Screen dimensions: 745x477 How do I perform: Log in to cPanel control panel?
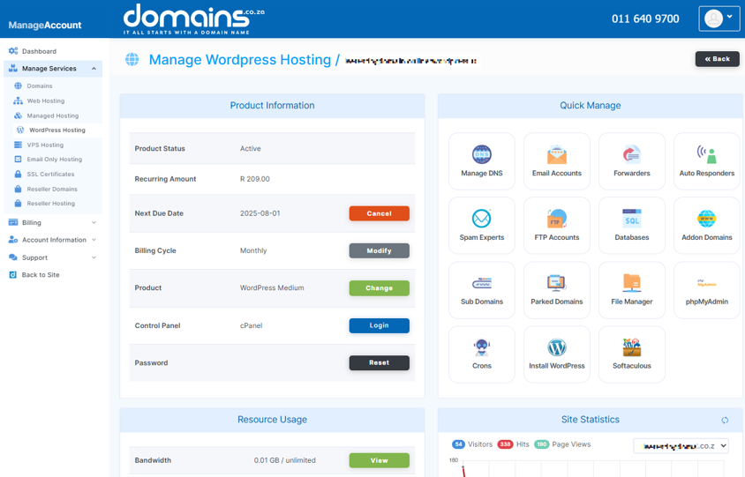(380, 325)
